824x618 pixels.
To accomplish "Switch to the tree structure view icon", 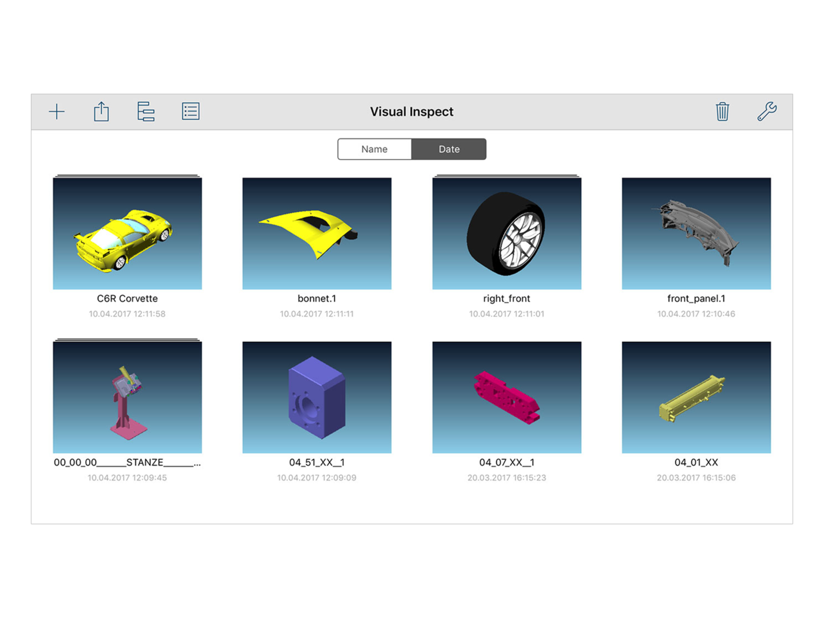I will [146, 111].
